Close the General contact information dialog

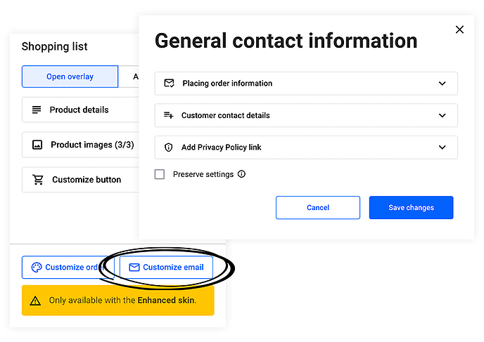pyautogui.click(x=460, y=29)
